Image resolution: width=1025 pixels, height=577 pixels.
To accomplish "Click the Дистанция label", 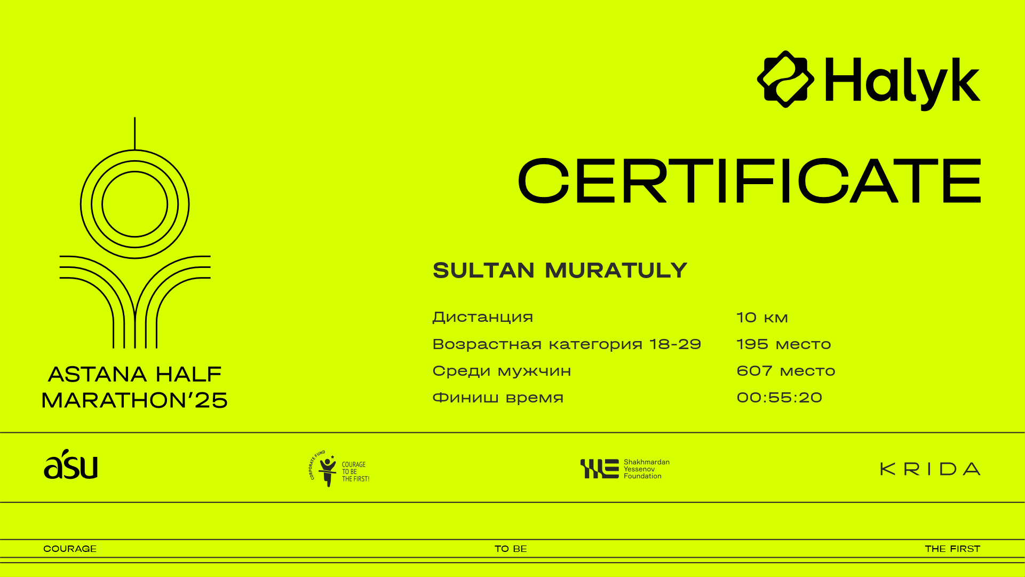I will 482,317.
